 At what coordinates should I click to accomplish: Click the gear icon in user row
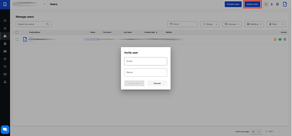point(285,39)
